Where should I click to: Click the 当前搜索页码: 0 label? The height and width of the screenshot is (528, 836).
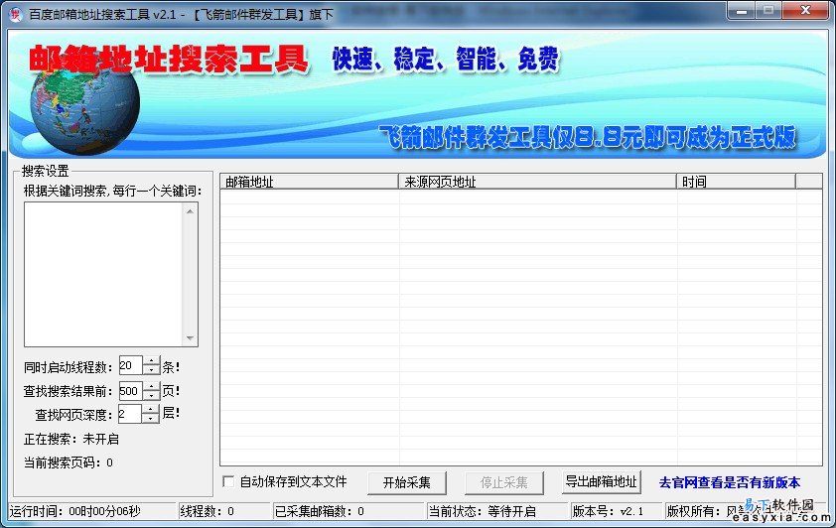[69, 462]
